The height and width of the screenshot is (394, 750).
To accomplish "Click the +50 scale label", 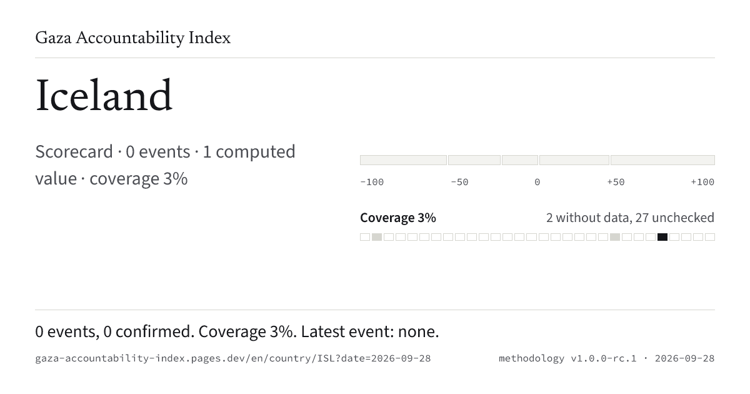I will [x=616, y=182].
